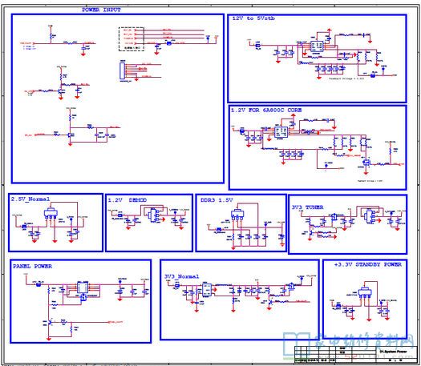
Task: Click the 3V3 TUNER section heading
Action: pos(307,207)
